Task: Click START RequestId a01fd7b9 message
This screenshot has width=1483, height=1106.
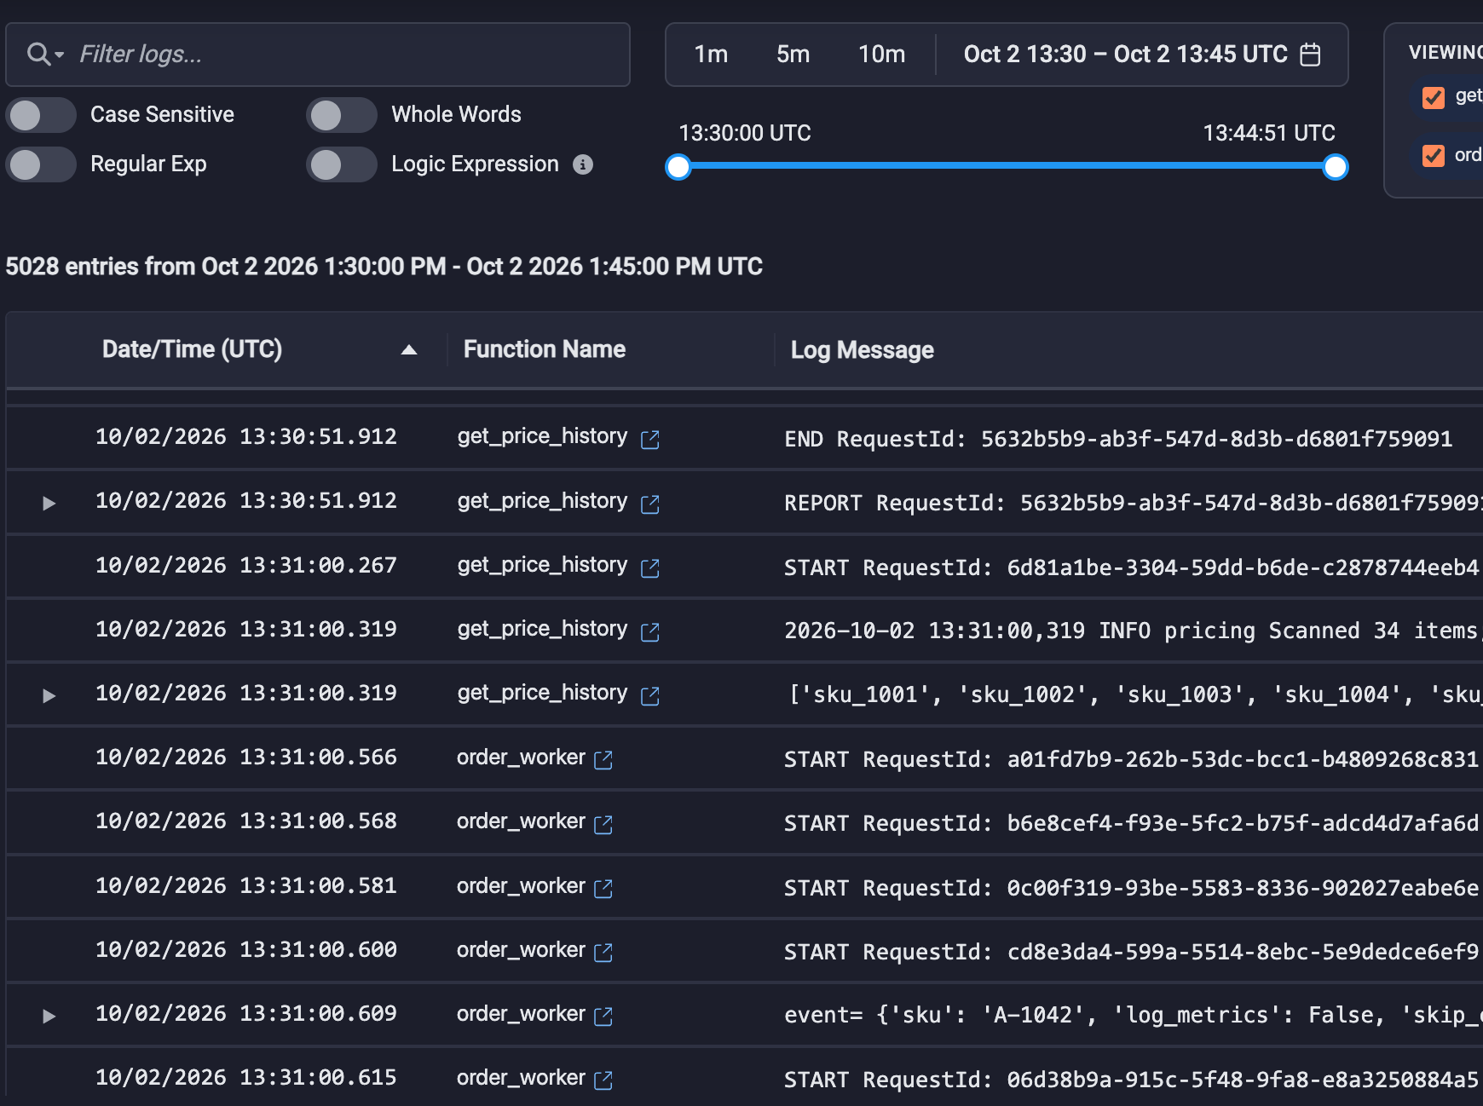Action: pos(1132,759)
